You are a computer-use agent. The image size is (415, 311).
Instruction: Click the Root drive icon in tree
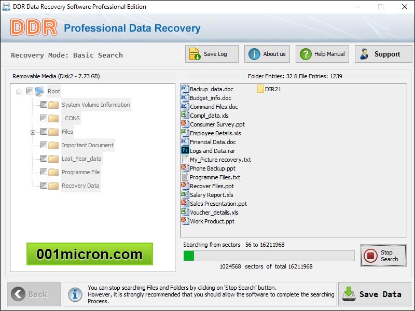click(x=39, y=91)
